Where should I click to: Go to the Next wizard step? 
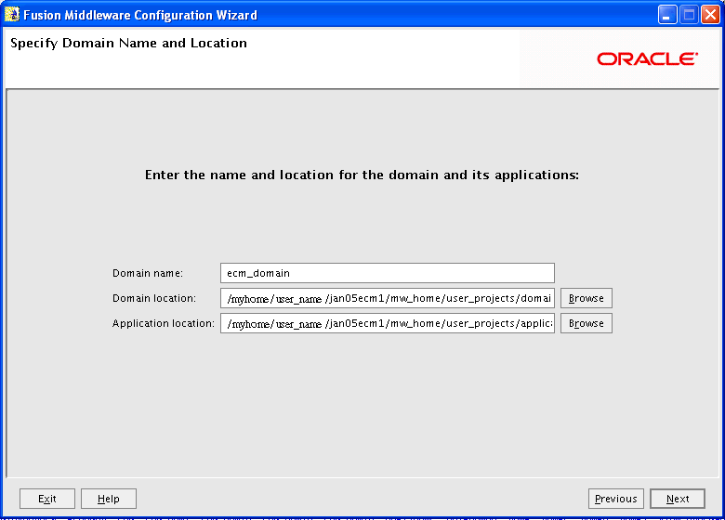click(678, 499)
